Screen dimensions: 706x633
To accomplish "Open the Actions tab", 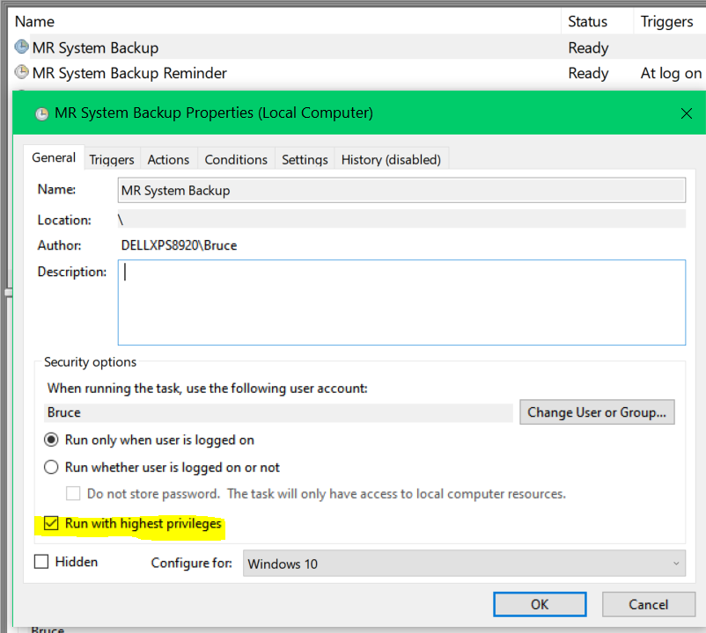I will (168, 159).
